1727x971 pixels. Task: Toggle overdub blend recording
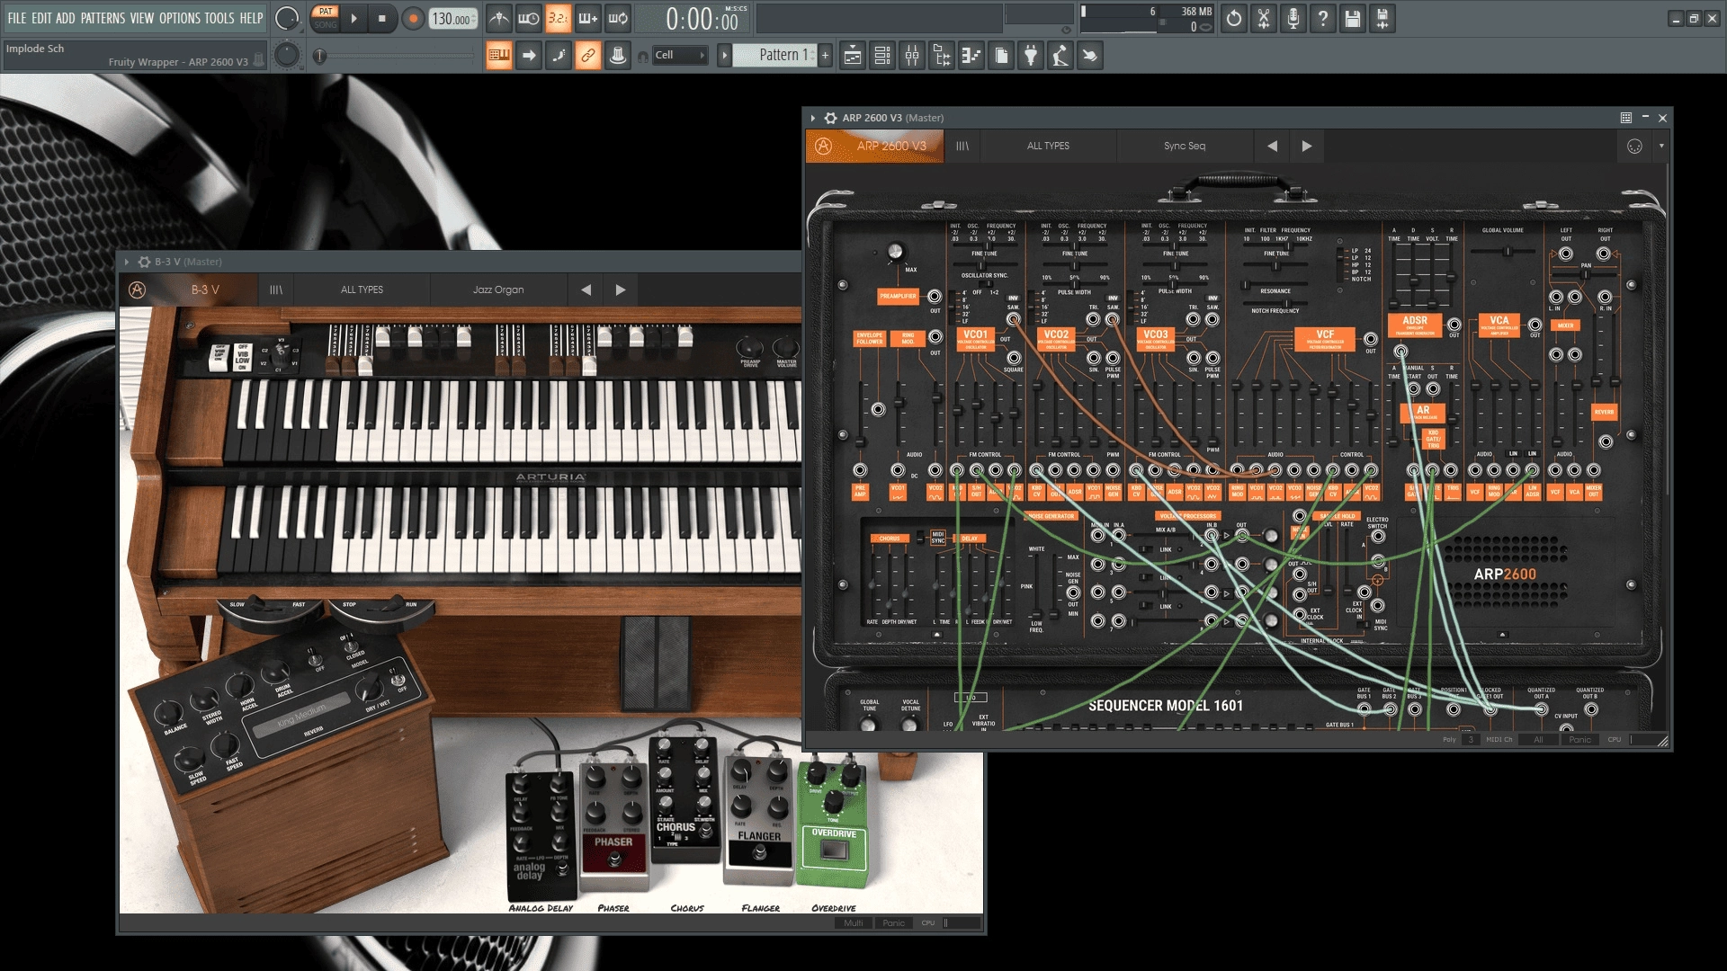pos(588,18)
